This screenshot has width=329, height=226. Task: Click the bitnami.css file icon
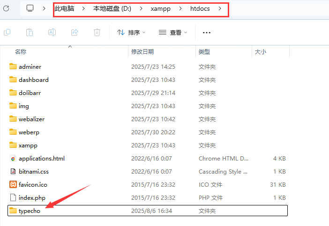click(13, 171)
